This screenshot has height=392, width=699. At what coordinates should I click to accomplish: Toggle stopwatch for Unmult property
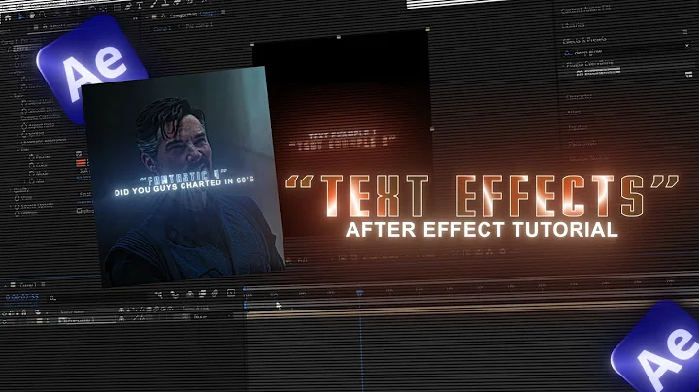coord(17,213)
